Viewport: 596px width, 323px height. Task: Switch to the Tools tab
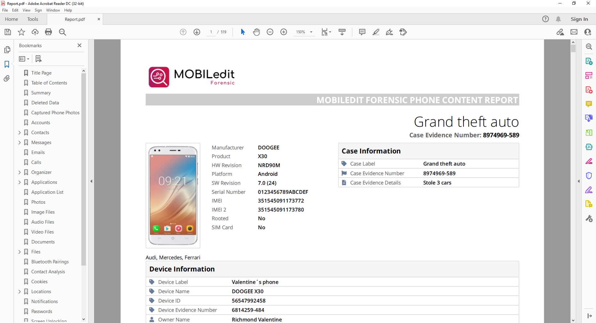pyautogui.click(x=33, y=19)
